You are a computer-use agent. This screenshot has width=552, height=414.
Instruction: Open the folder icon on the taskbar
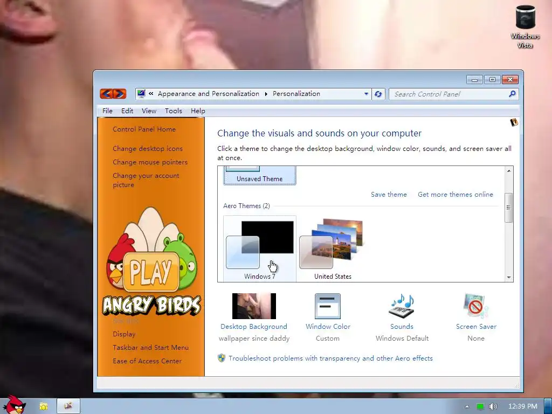pos(43,406)
